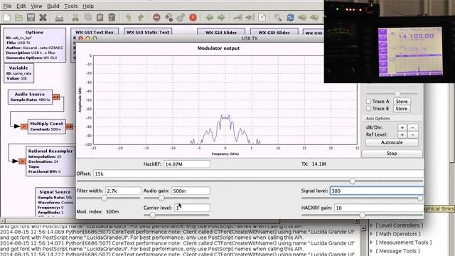Select the Options block in the flow graph
The image size is (455, 256).
(35, 45)
